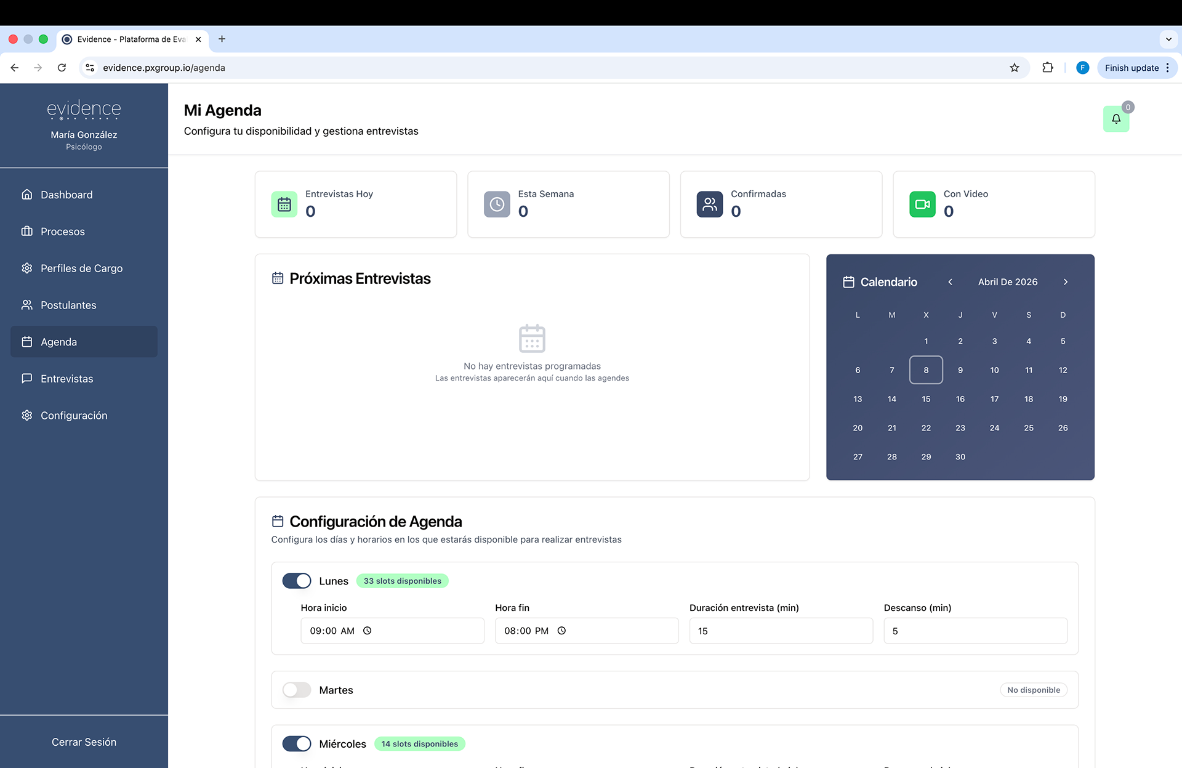
Task: Enable Martes availability toggle
Action: pos(297,690)
